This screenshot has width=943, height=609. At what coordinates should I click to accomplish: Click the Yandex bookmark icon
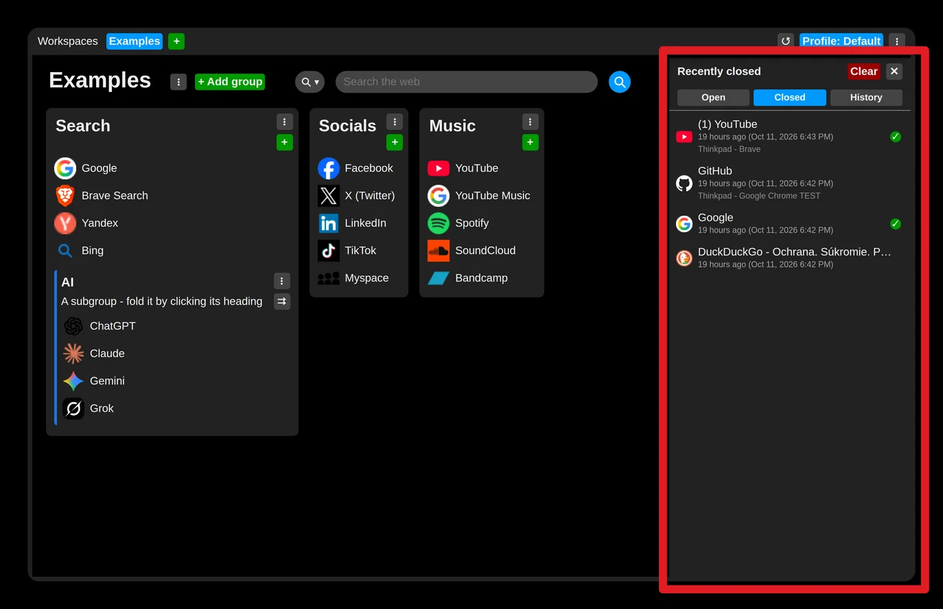point(65,223)
